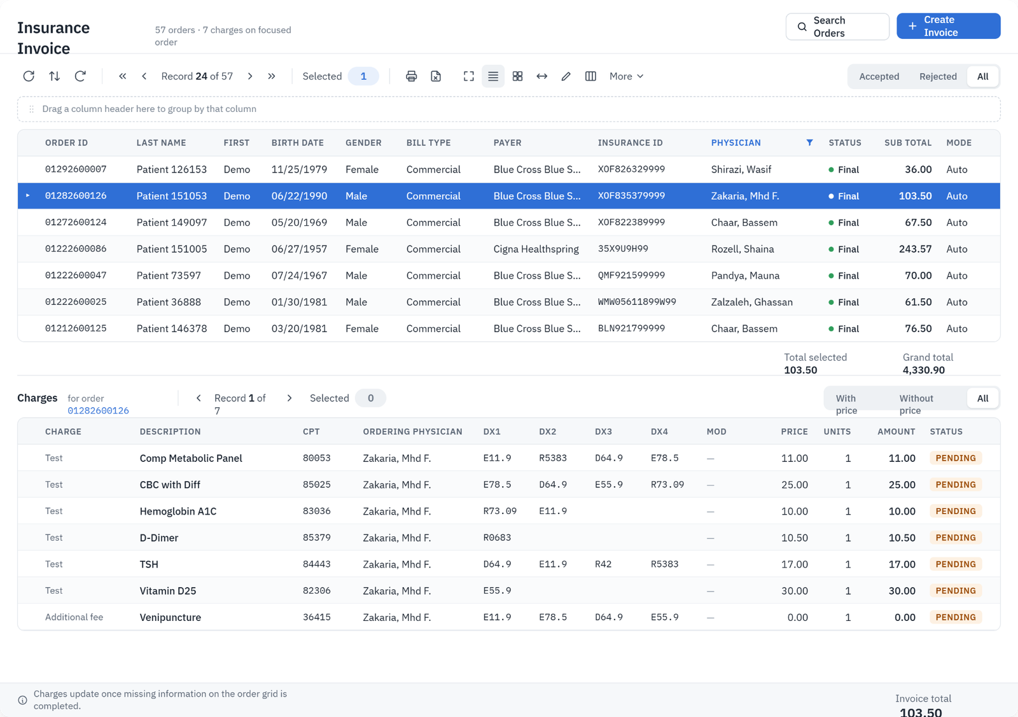Switch to card grid view
The width and height of the screenshot is (1018, 717).
point(518,76)
